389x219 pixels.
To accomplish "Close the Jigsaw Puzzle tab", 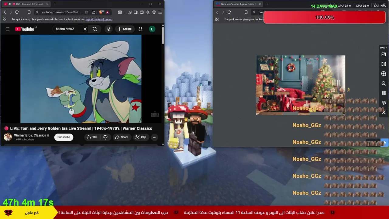I will 260,4.
